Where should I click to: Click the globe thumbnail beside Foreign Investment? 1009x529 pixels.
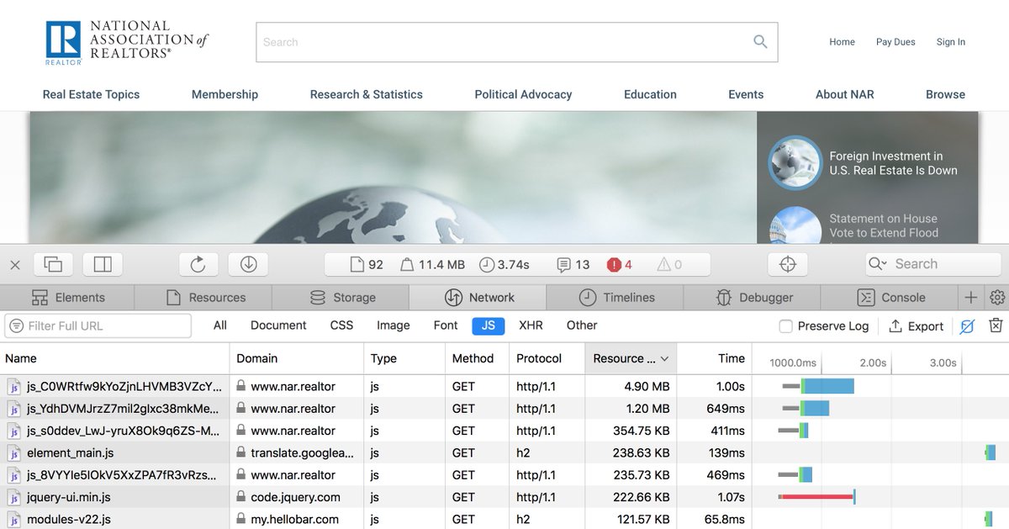[x=795, y=162]
